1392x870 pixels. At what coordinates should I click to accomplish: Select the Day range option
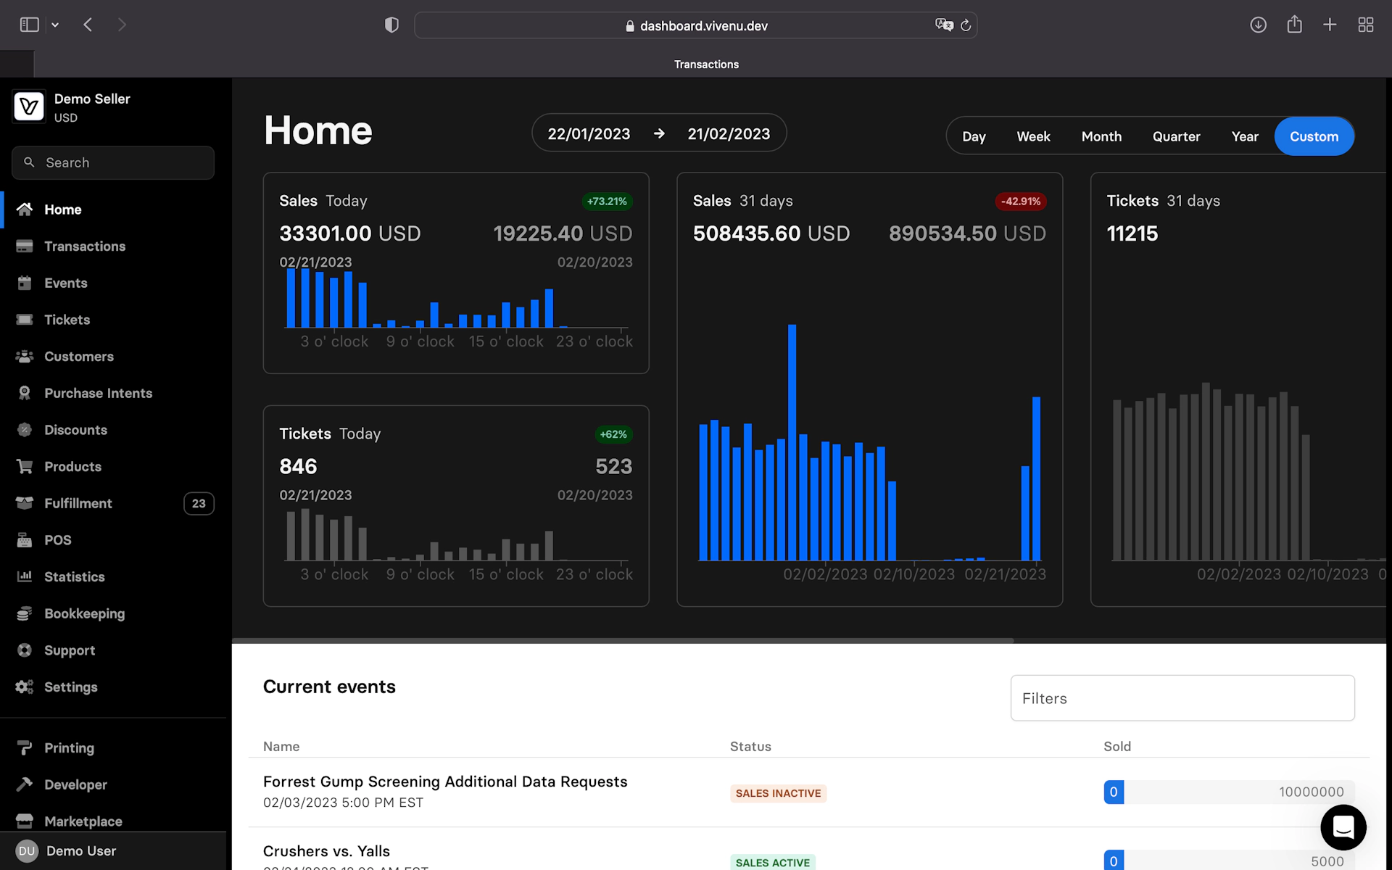[x=974, y=136]
